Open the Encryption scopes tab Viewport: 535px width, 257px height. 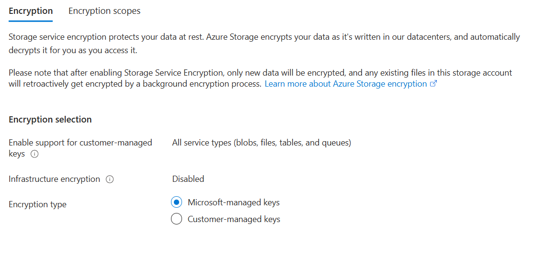coord(104,11)
